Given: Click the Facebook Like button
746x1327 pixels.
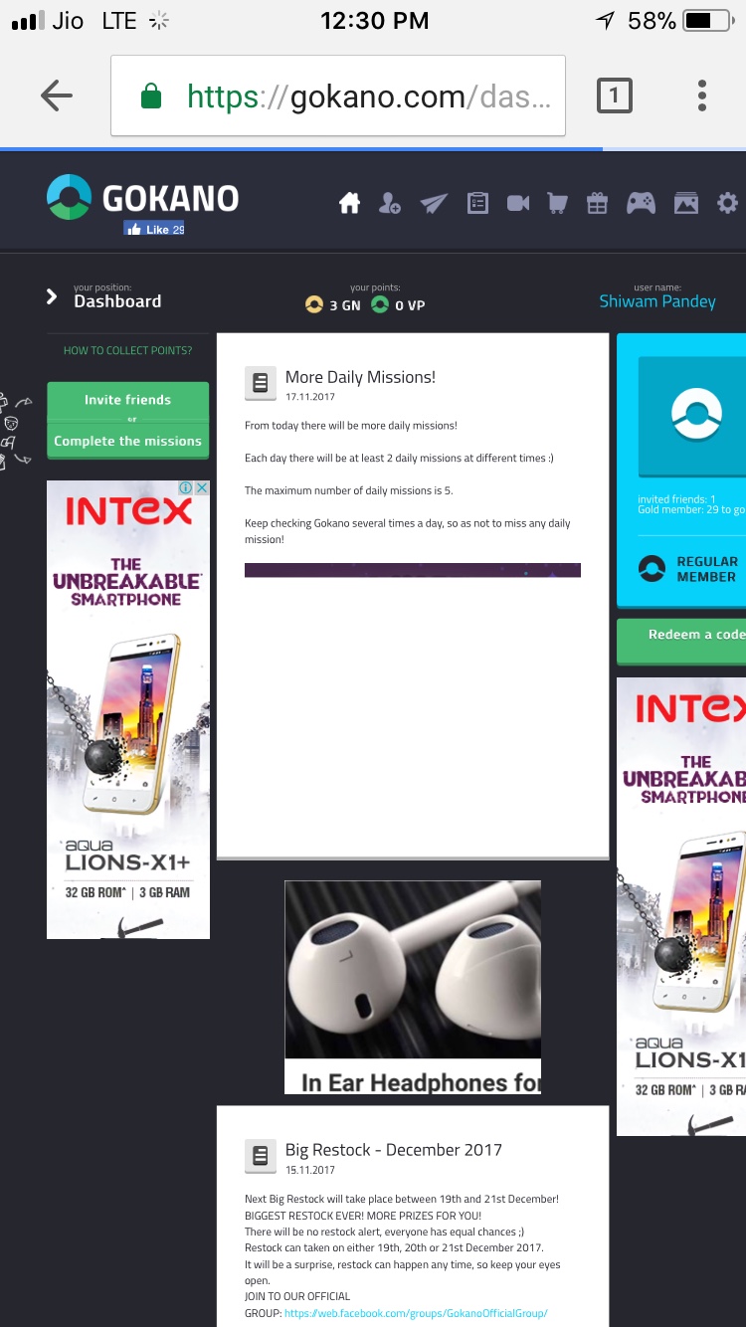Looking at the screenshot, I should click(153, 229).
